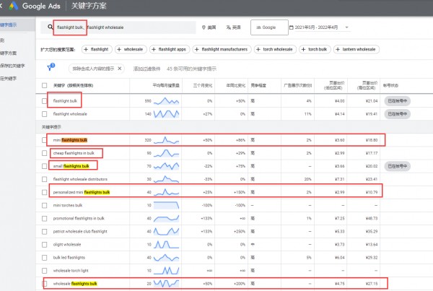Open the 否定关键字 sidebar item
Viewport: 433px width, 291px height.
[x=8, y=79]
